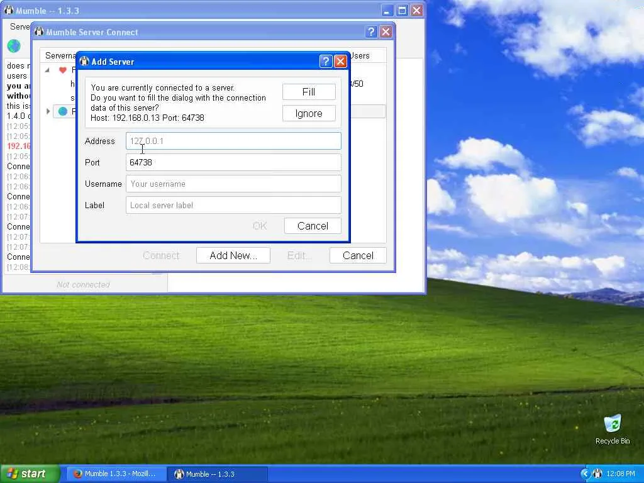Click Add New... in Mumble Server Connect
The image size is (644, 483).
(x=233, y=255)
